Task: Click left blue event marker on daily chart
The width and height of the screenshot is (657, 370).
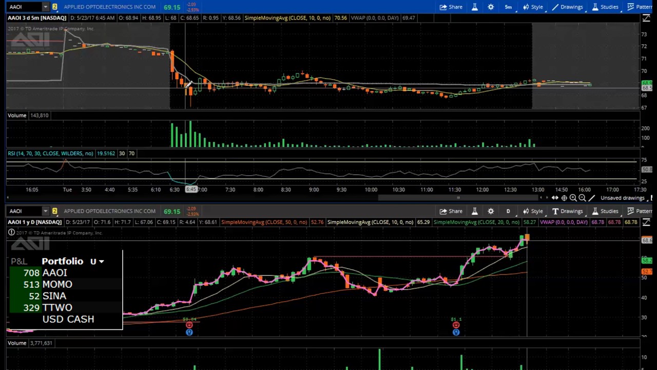Action: coord(189,332)
